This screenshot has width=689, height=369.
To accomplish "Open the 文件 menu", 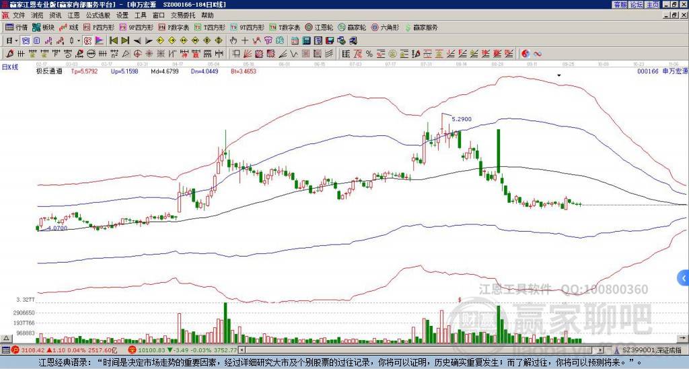I will 18,15.
